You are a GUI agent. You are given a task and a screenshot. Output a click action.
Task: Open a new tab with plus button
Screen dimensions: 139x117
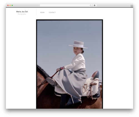click(x=132, y=6)
